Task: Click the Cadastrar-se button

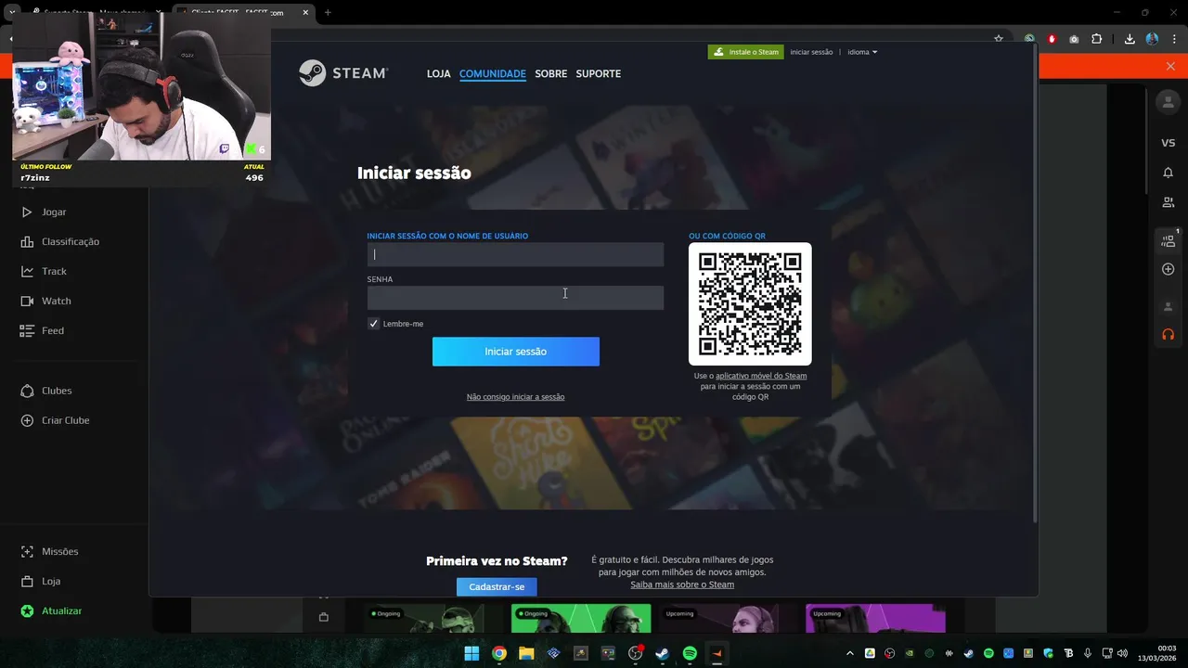Action: click(x=497, y=586)
